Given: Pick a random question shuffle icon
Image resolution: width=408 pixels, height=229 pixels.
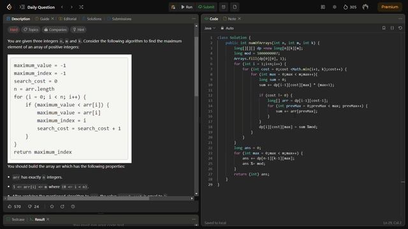Looking at the screenshot, I should (x=81, y=7).
